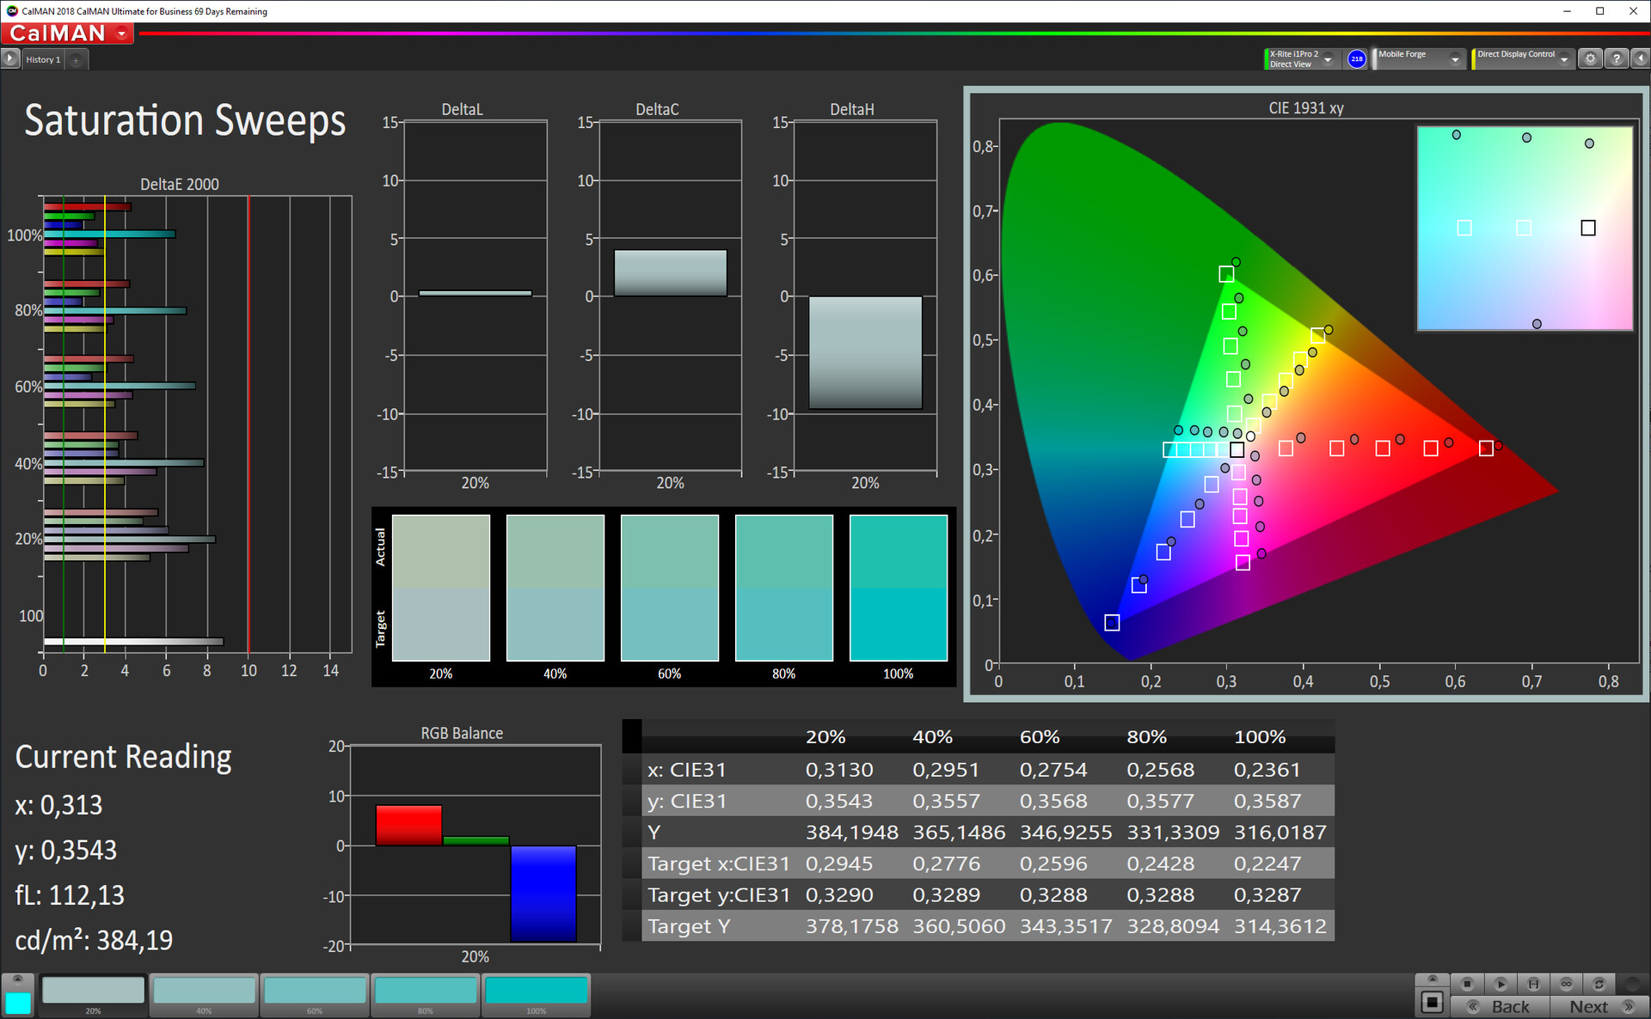Image resolution: width=1651 pixels, height=1019 pixels.
Task: Click the DeltaC chart bar
Action: 671,273
